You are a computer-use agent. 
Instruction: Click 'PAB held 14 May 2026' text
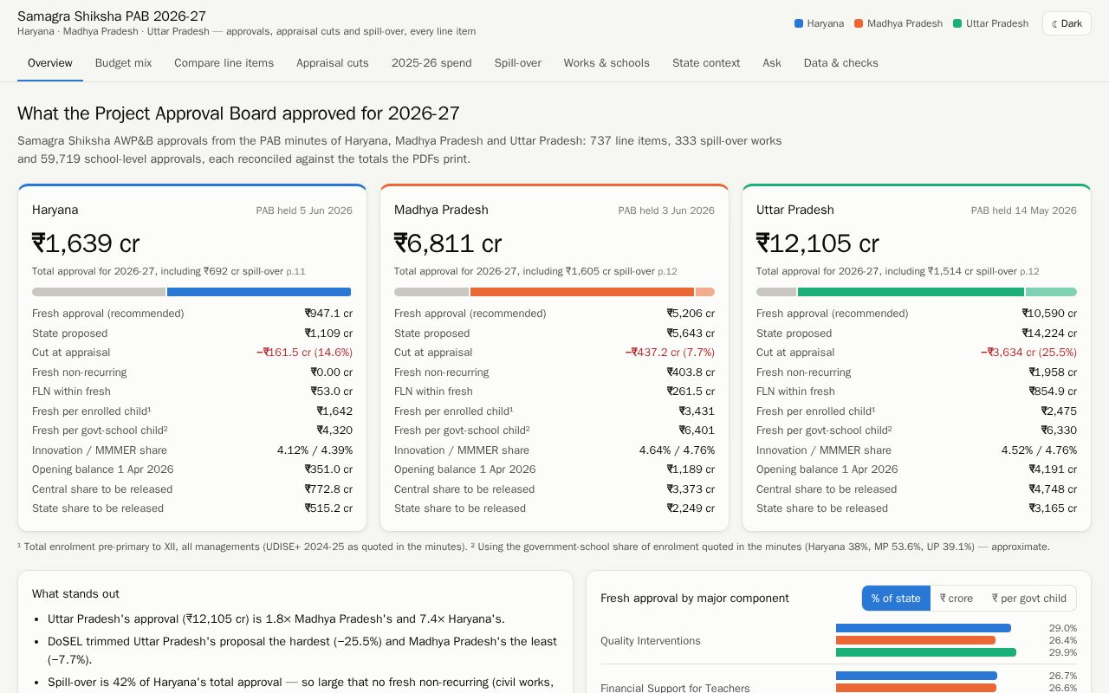click(1024, 210)
